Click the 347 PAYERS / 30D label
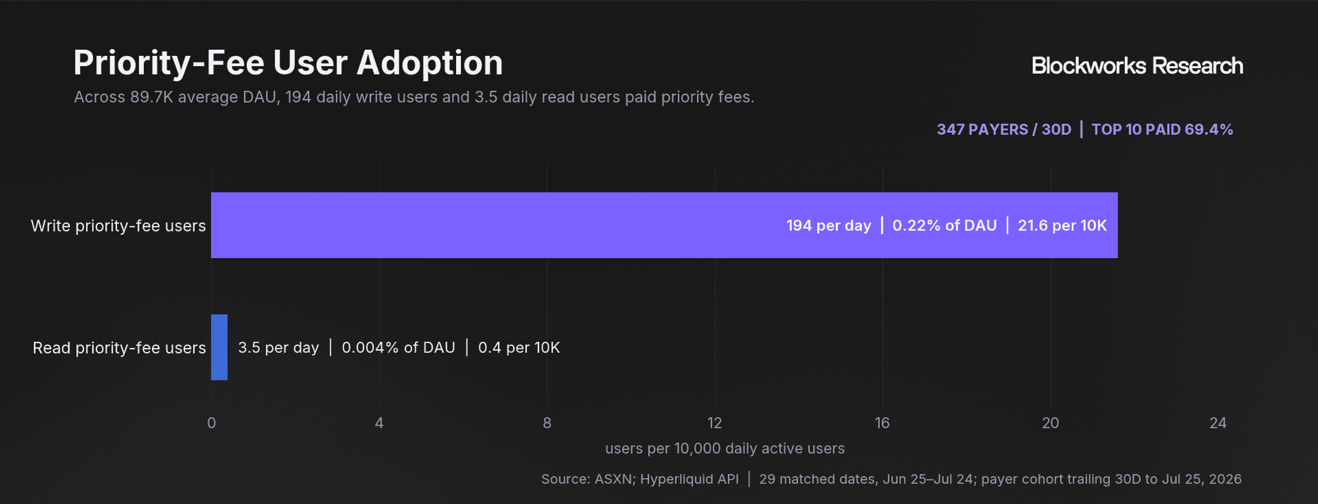The image size is (1318, 504). [x=1004, y=130]
